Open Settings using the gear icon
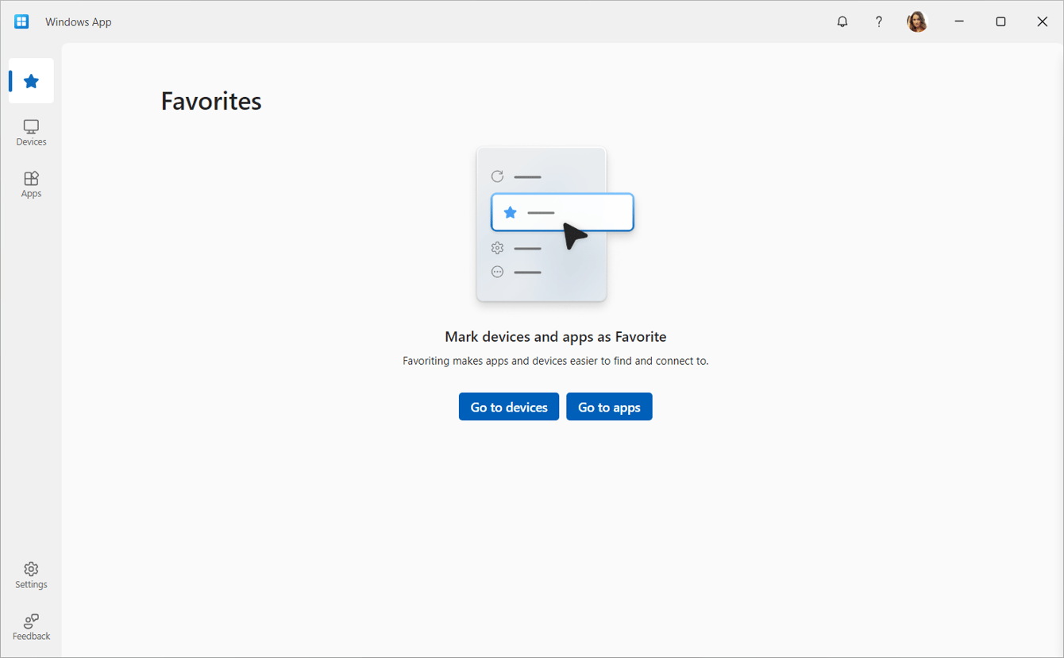1064x658 pixels. 31,570
